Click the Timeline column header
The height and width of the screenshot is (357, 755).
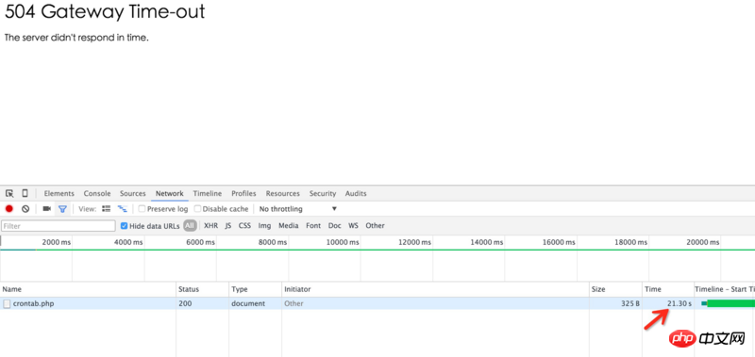tap(725, 289)
